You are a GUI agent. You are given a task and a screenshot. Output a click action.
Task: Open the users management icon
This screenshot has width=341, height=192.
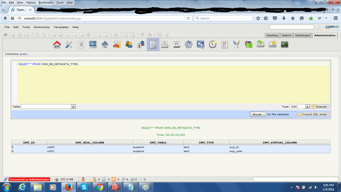[x=129, y=44]
